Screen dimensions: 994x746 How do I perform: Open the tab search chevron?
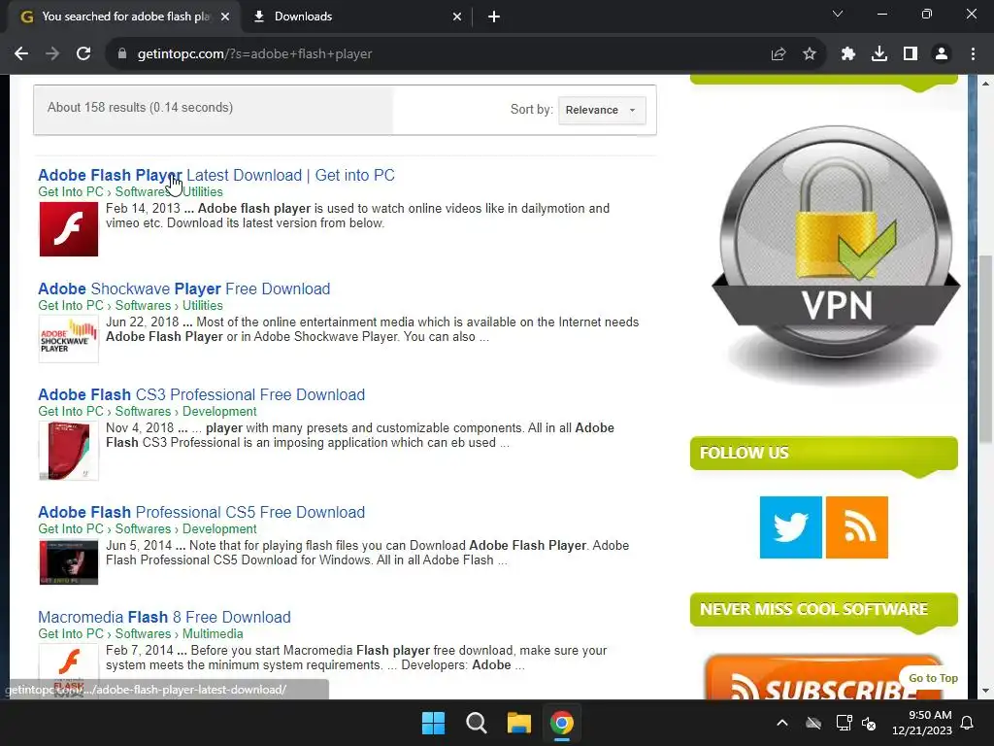pyautogui.click(x=838, y=14)
